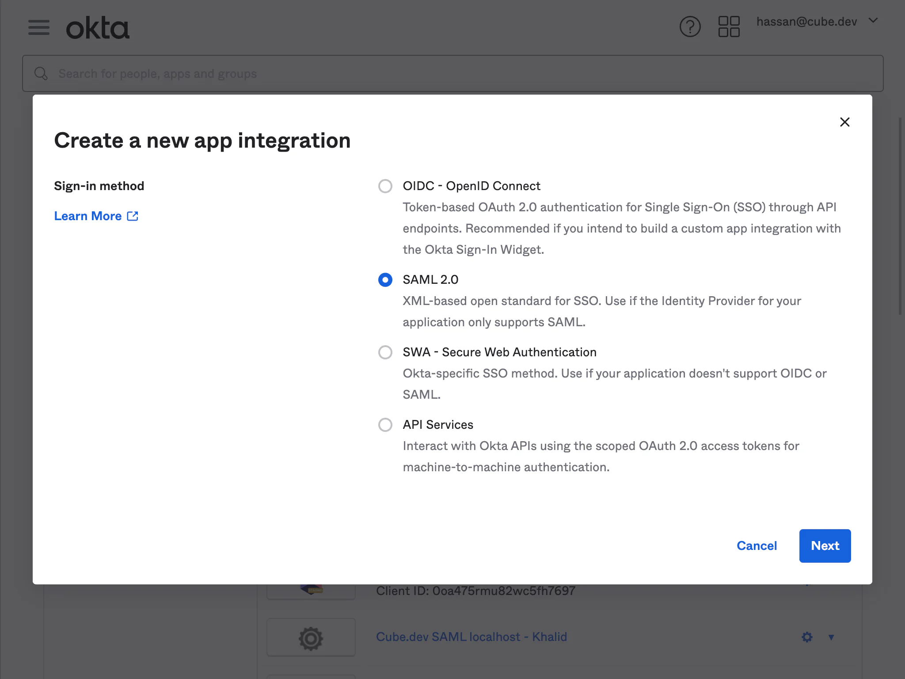Image resolution: width=905 pixels, height=679 pixels.
Task: Expand the hassan@cube.dev account dropdown
Action: (873, 21)
